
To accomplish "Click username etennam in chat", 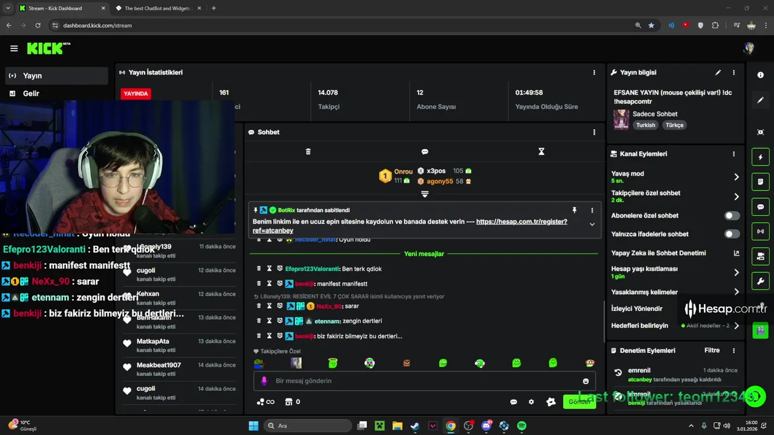I will (327, 321).
